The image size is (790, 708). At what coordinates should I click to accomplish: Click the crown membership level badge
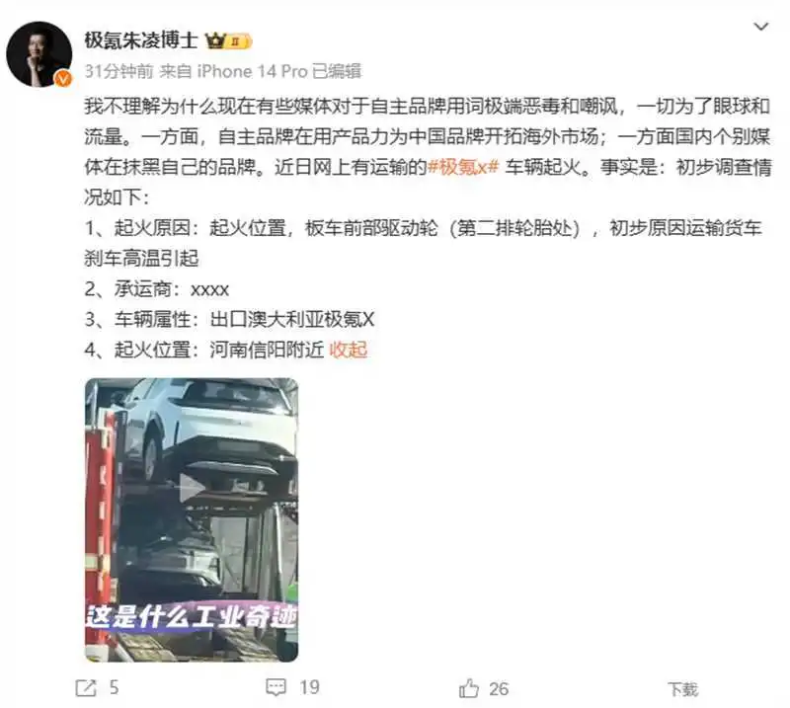pyautogui.click(x=228, y=40)
